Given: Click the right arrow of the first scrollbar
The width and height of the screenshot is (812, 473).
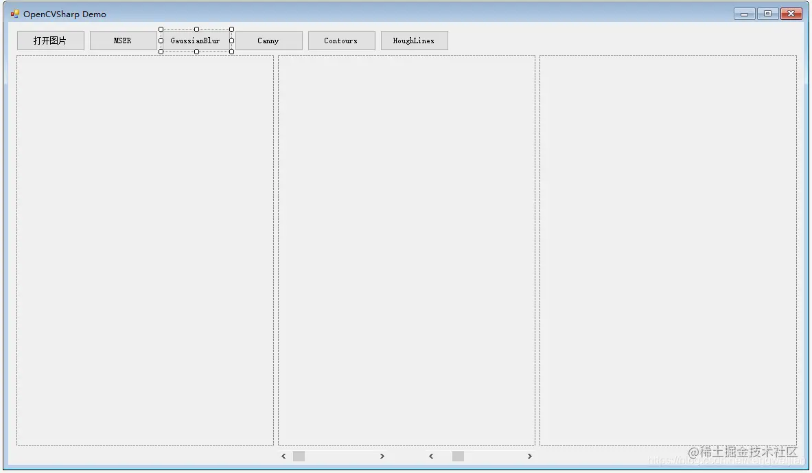Looking at the screenshot, I should 382,455.
